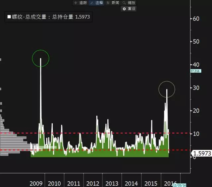Click the 40 y-axis label
Image resolution: width=212 pixels, height=187 pixels.
coord(196,65)
